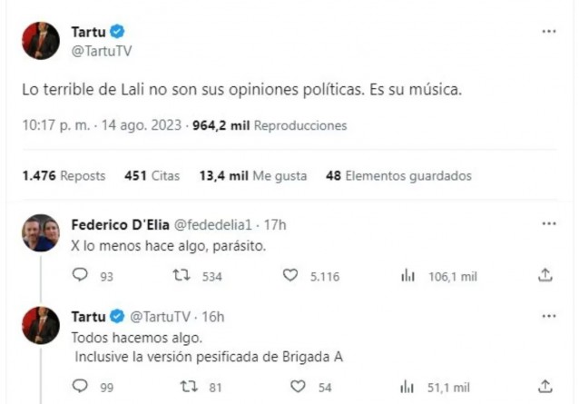Click Federico D'Elia's profile picture
579x404 pixels.
pyautogui.click(x=41, y=234)
